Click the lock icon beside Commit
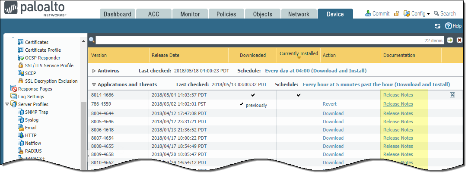This screenshot has width=468, height=175. 396,14
